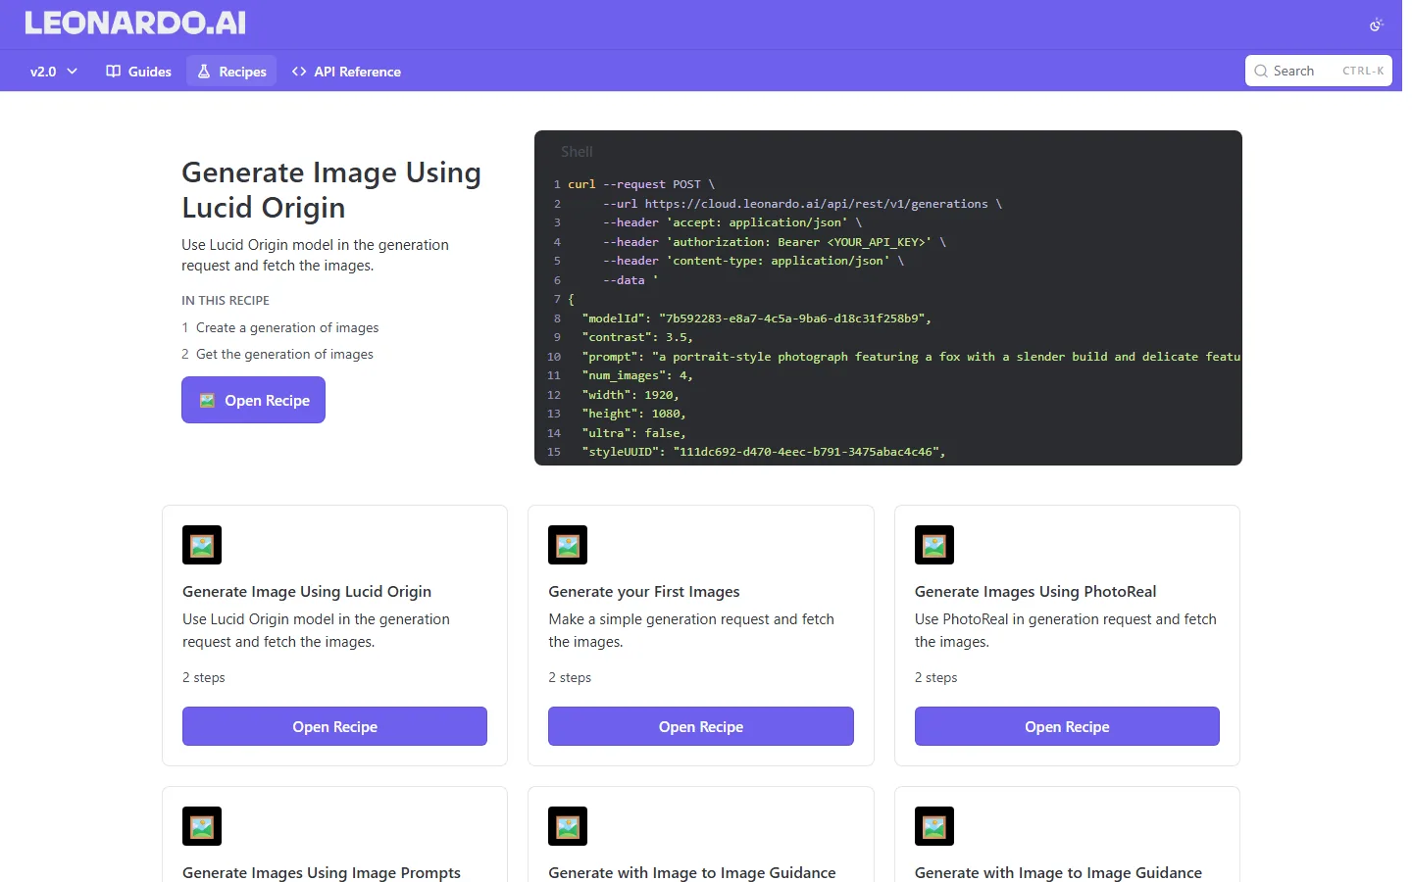Viewport: 1412px width, 882px height.
Task: Click the Shell label on code panel
Action: click(x=577, y=152)
